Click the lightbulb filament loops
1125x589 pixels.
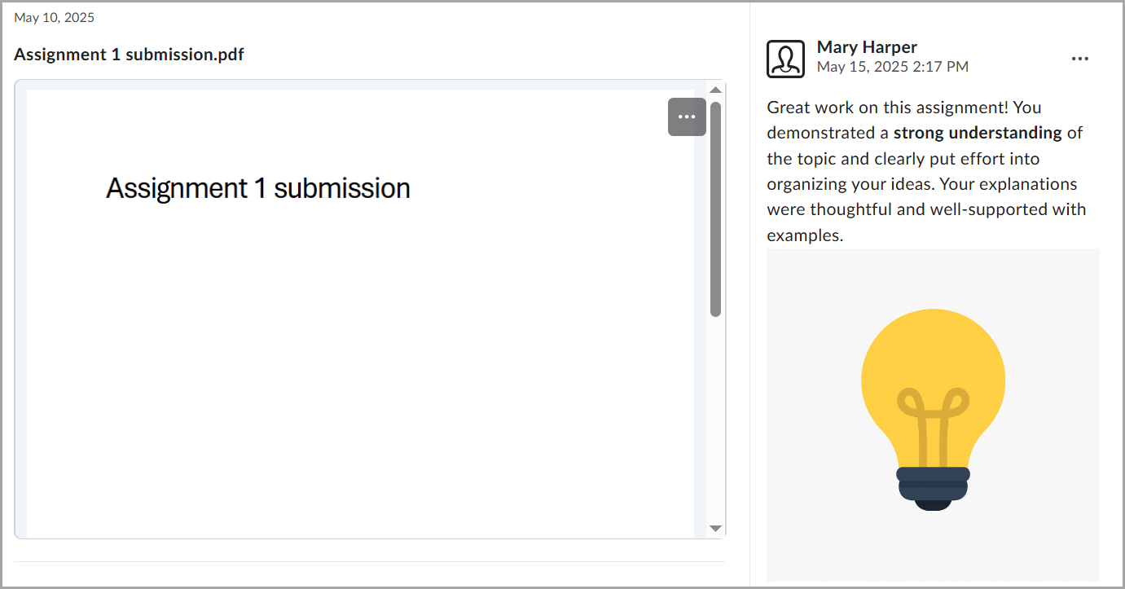[x=933, y=403]
